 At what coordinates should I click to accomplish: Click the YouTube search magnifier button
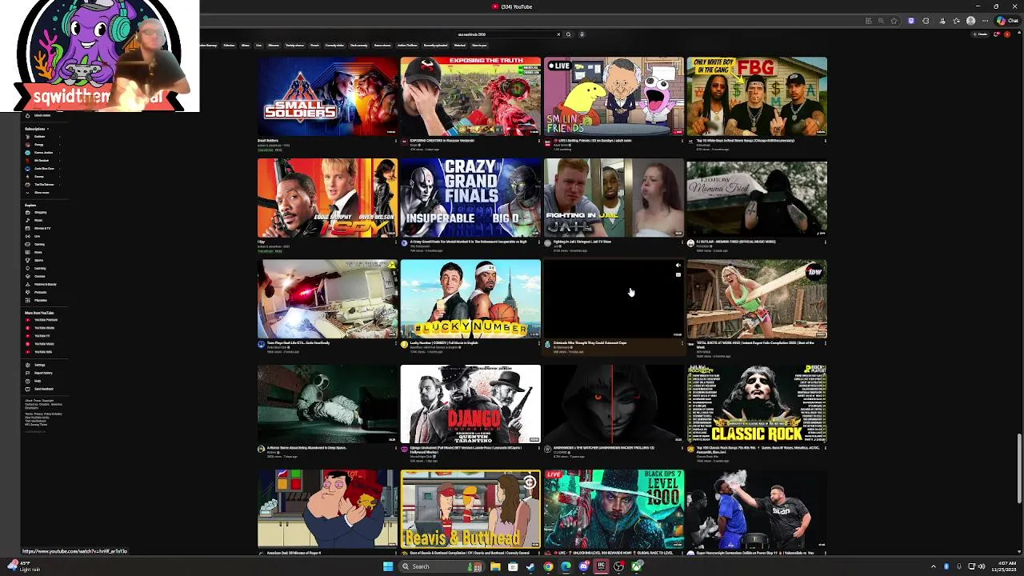[568, 34]
